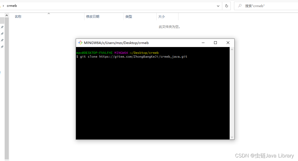Image resolution: width=298 pixels, height=161 pixels.
Task: Click the search magnifier icon in Explorer
Action: (x=240, y=6)
